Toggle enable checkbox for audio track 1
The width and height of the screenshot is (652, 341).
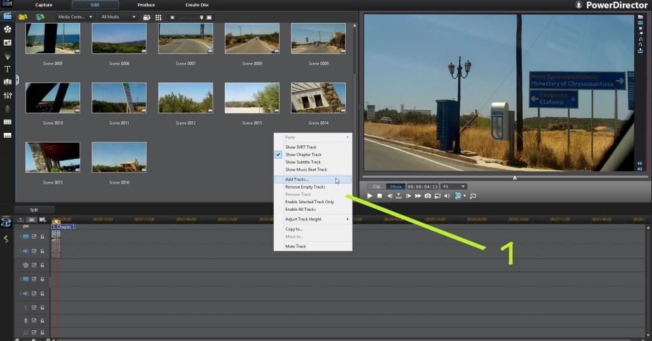click(34, 251)
